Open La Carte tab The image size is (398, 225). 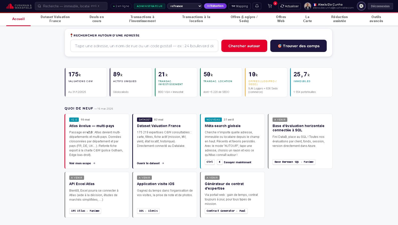click(x=307, y=19)
